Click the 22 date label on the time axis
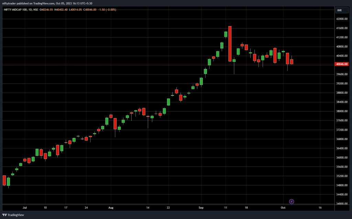Screen dimensions: 352x219 tap(168, 208)
